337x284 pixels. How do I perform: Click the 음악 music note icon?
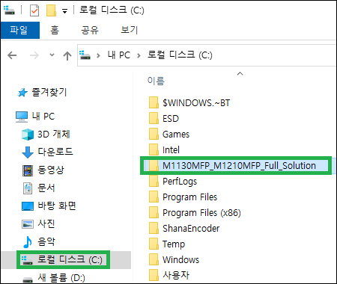28,242
